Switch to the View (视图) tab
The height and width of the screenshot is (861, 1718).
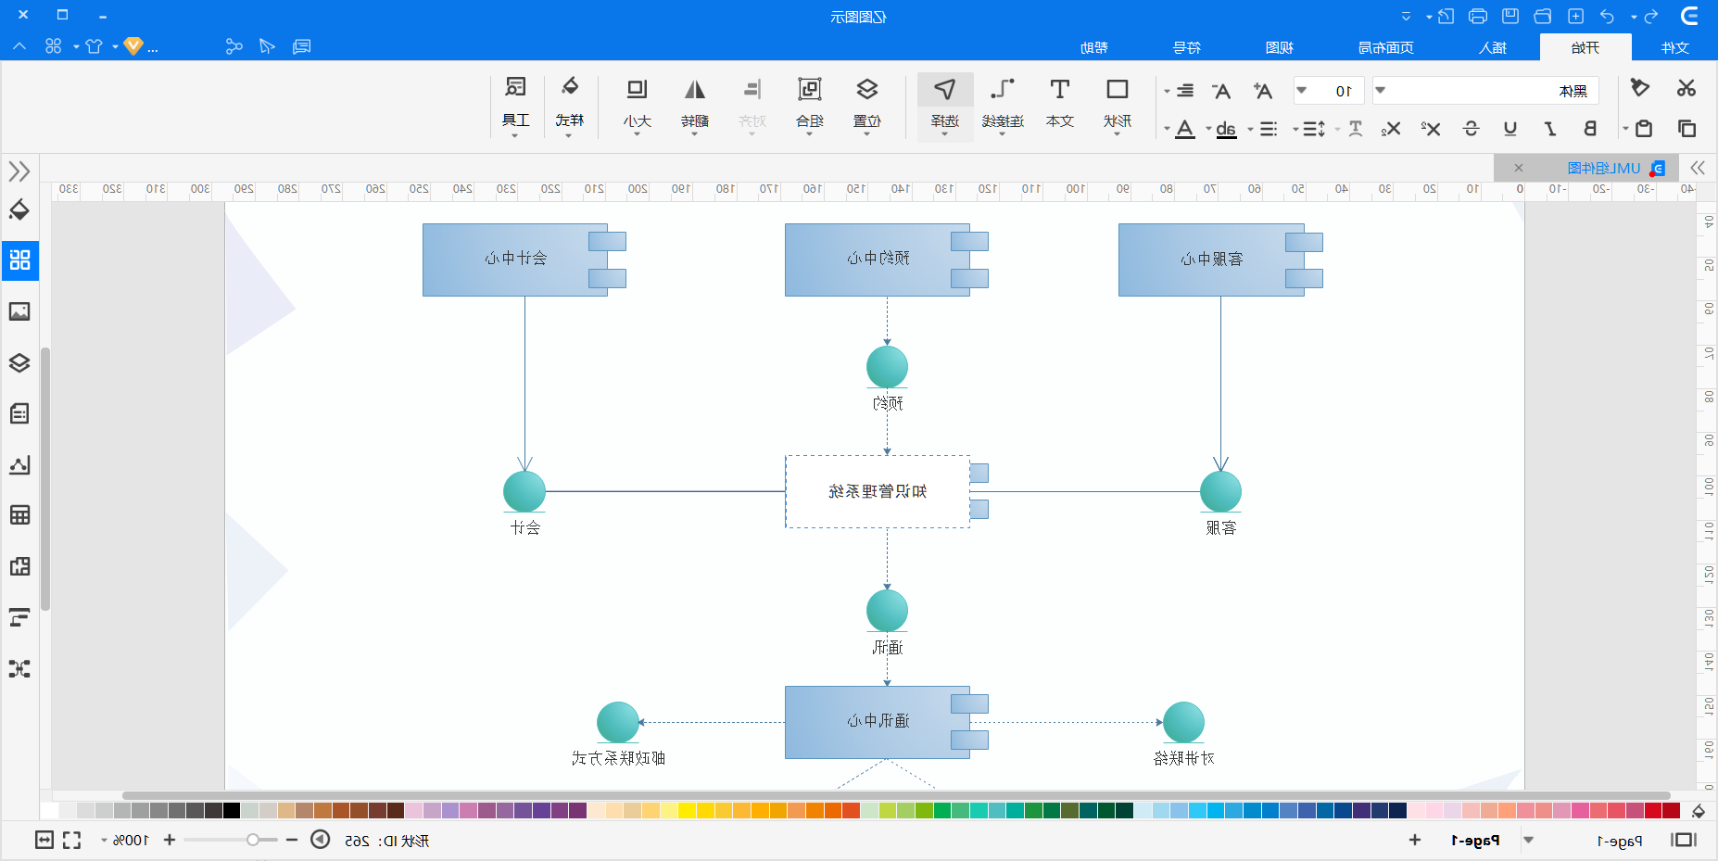(1280, 47)
